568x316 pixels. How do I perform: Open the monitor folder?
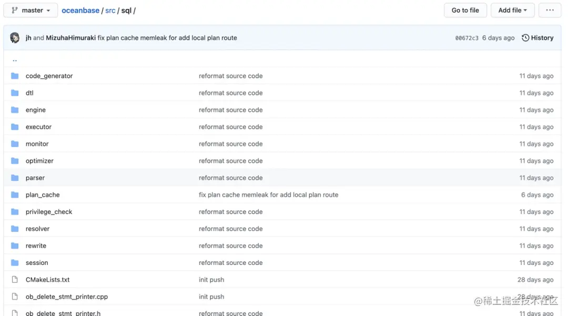(x=37, y=144)
